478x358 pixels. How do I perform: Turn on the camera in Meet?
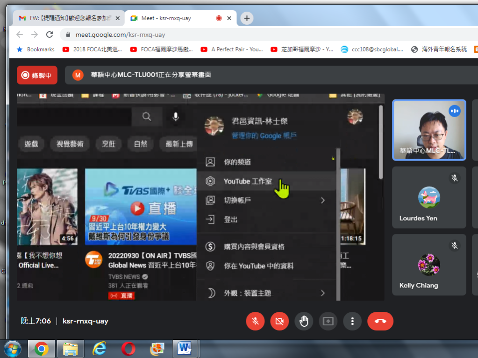[x=279, y=321]
